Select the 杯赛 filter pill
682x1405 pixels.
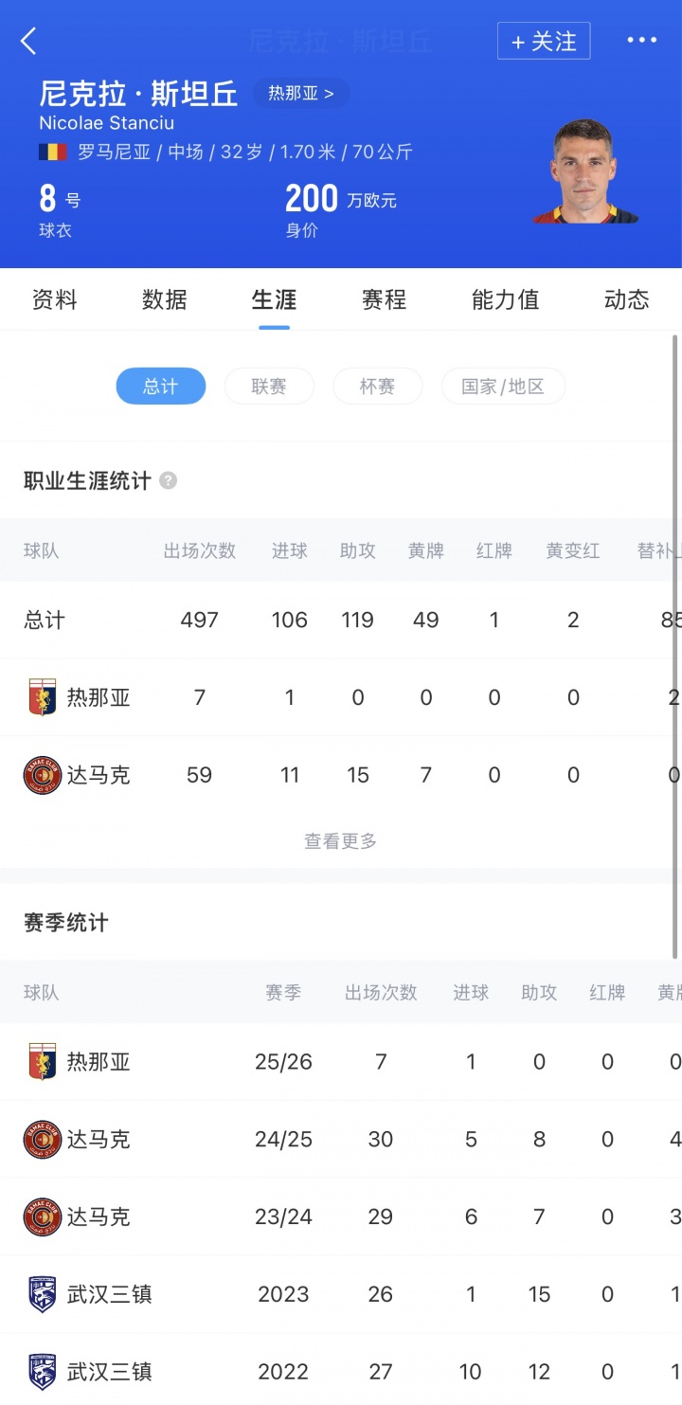[x=377, y=387]
